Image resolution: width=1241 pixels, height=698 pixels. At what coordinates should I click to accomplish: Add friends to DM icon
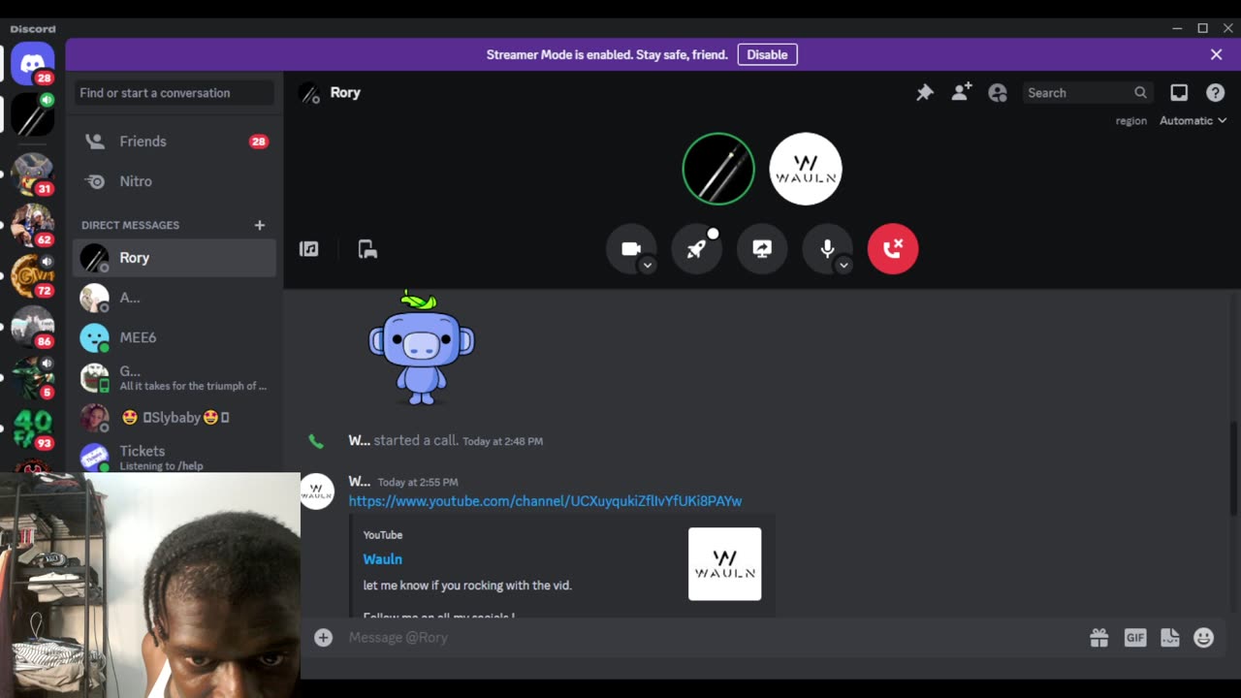(x=961, y=93)
